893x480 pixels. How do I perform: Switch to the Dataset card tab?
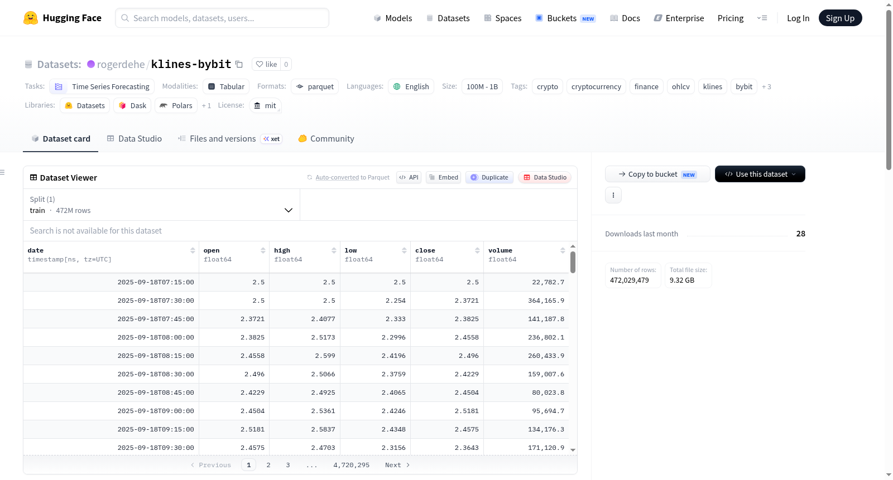61,139
